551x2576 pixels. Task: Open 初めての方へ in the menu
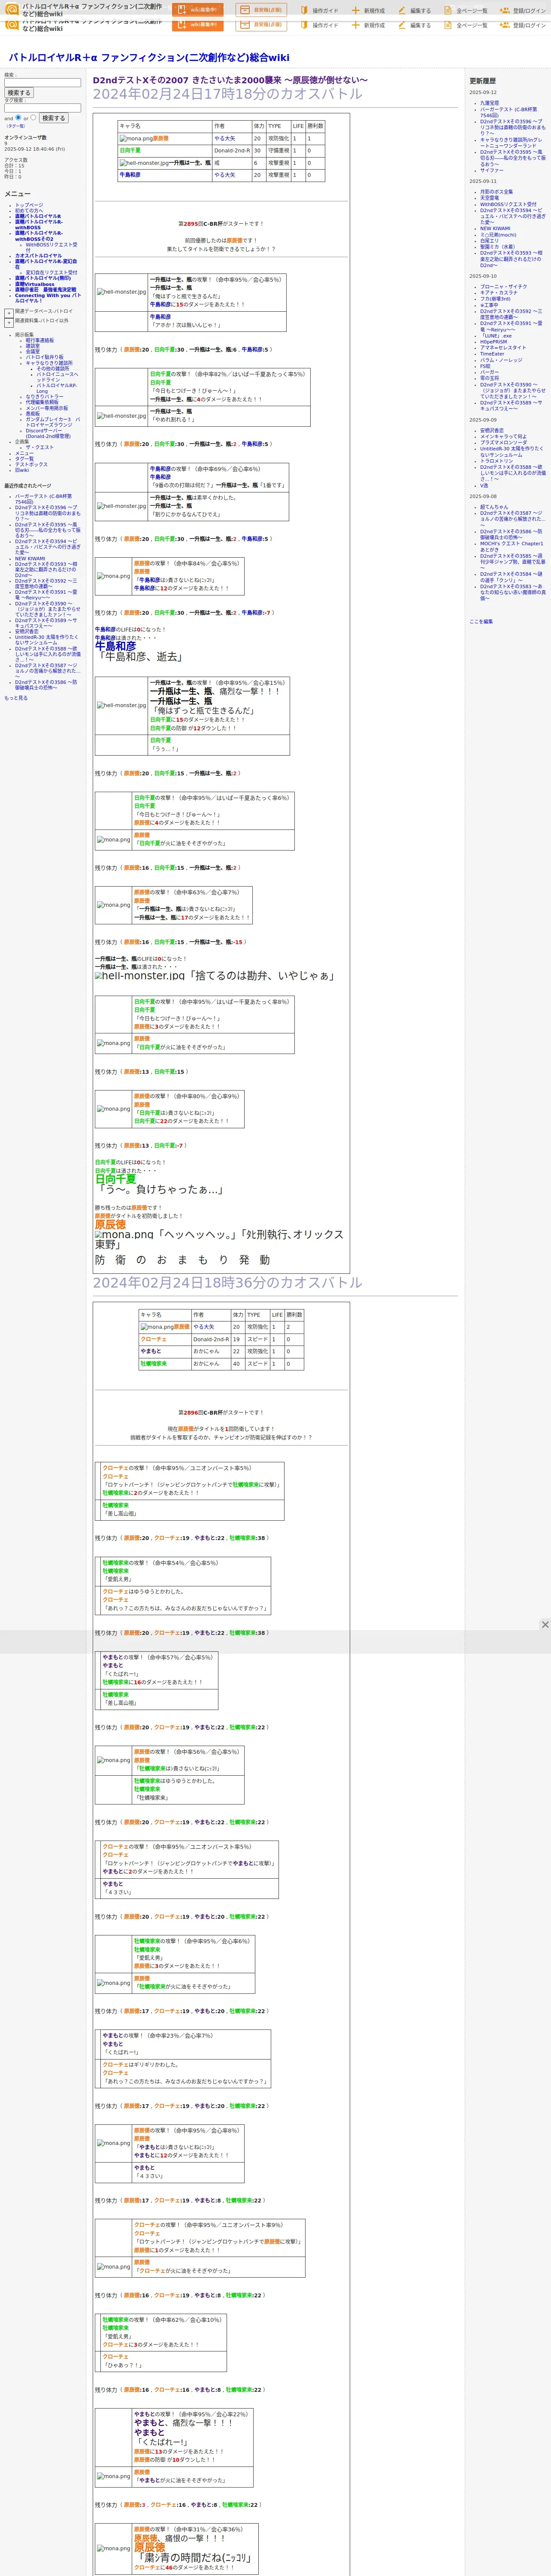(29, 210)
